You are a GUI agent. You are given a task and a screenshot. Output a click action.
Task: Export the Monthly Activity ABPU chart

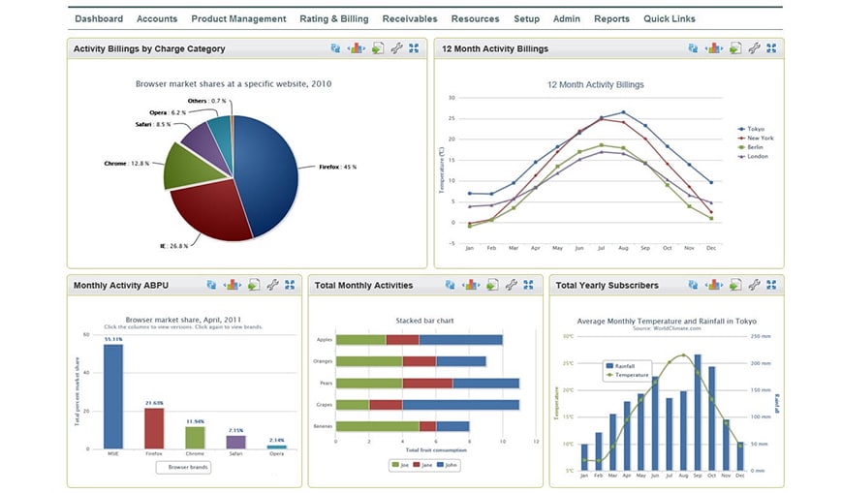click(254, 285)
